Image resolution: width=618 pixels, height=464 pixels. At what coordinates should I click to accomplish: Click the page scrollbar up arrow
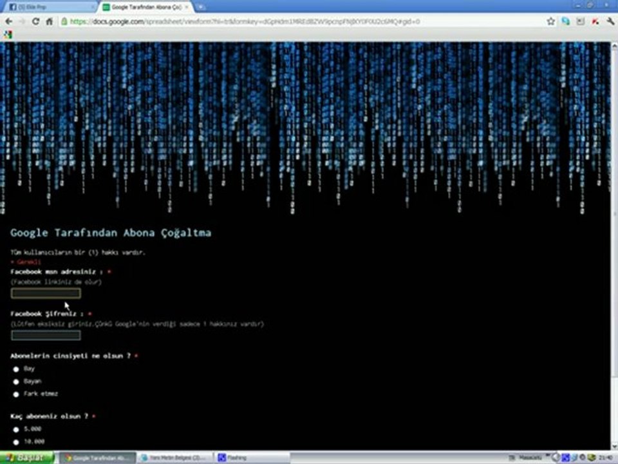614,45
